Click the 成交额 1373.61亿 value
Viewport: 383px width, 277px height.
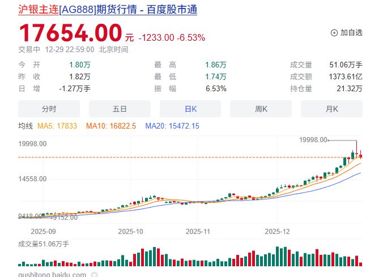(345, 76)
